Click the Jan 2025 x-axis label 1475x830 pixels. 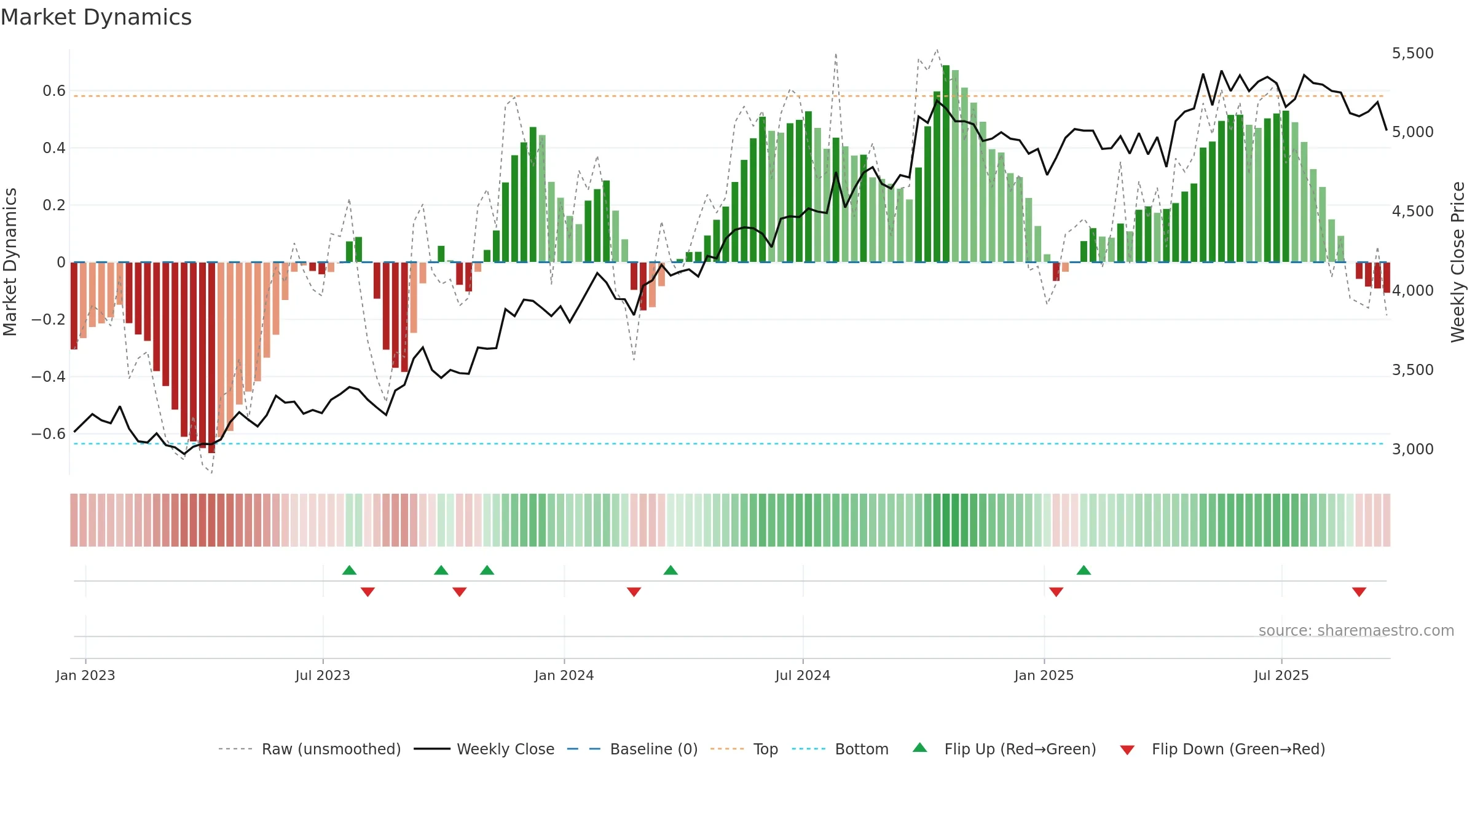click(1044, 675)
